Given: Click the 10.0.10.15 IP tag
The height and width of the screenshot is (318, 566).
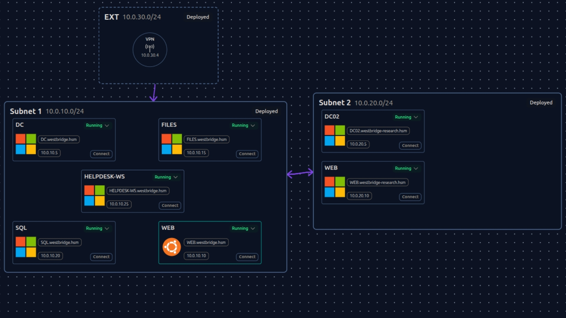Looking at the screenshot, I should tap(196, 153).
